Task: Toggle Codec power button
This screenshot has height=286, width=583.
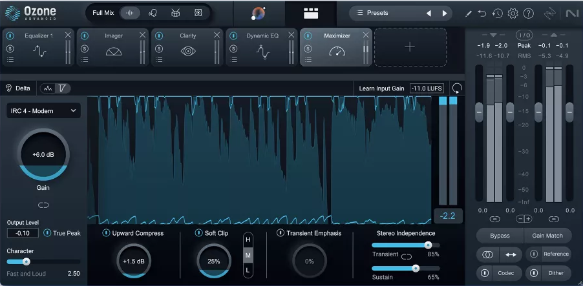Action: coord(485,273)
